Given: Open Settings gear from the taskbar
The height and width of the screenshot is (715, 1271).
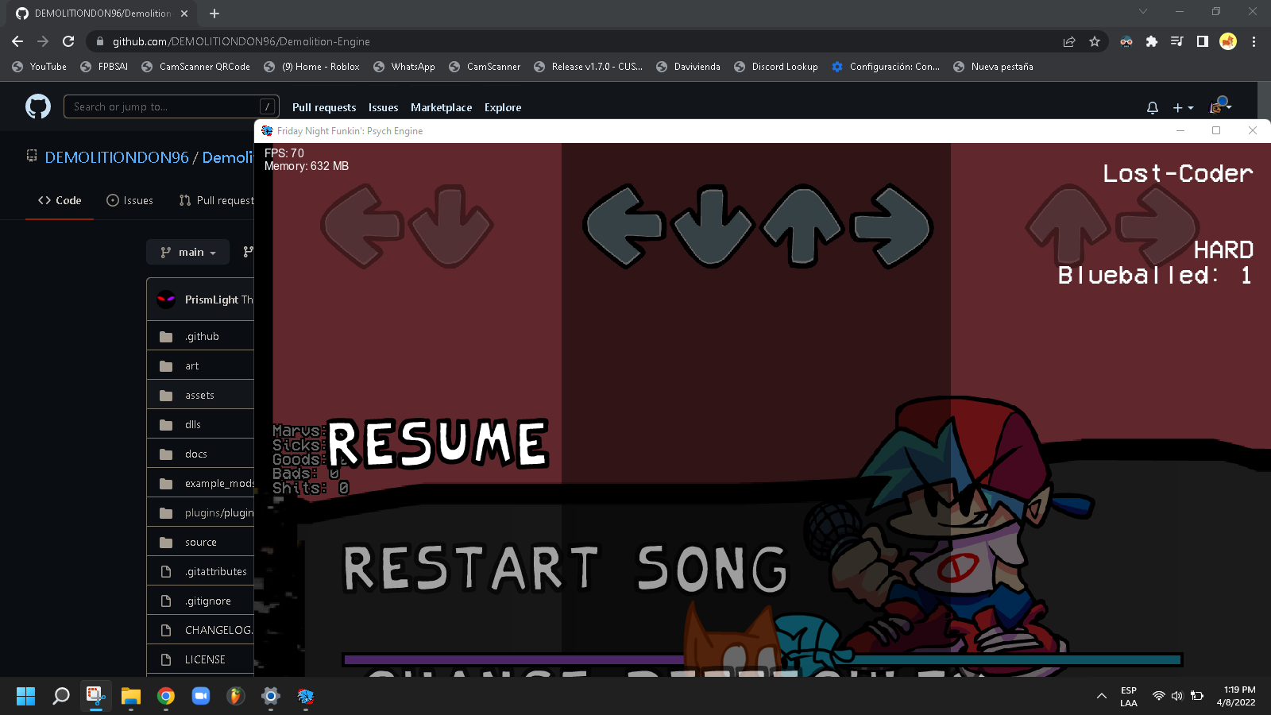Looking at the screenshot, I should point(271,696).
